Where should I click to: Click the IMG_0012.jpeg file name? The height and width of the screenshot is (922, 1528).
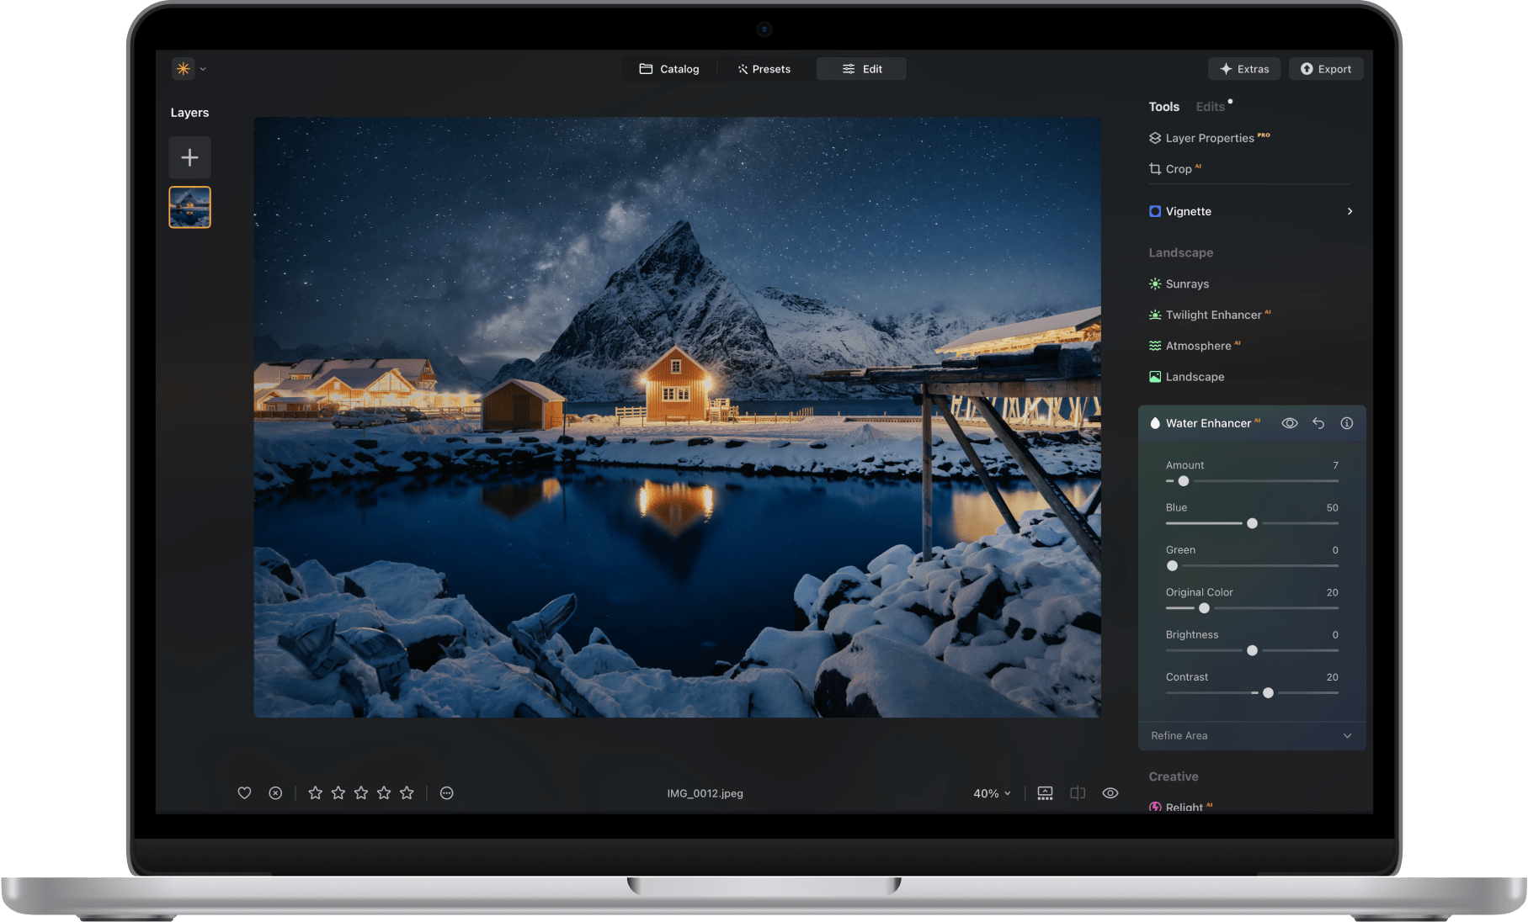(x=705, y=793)
